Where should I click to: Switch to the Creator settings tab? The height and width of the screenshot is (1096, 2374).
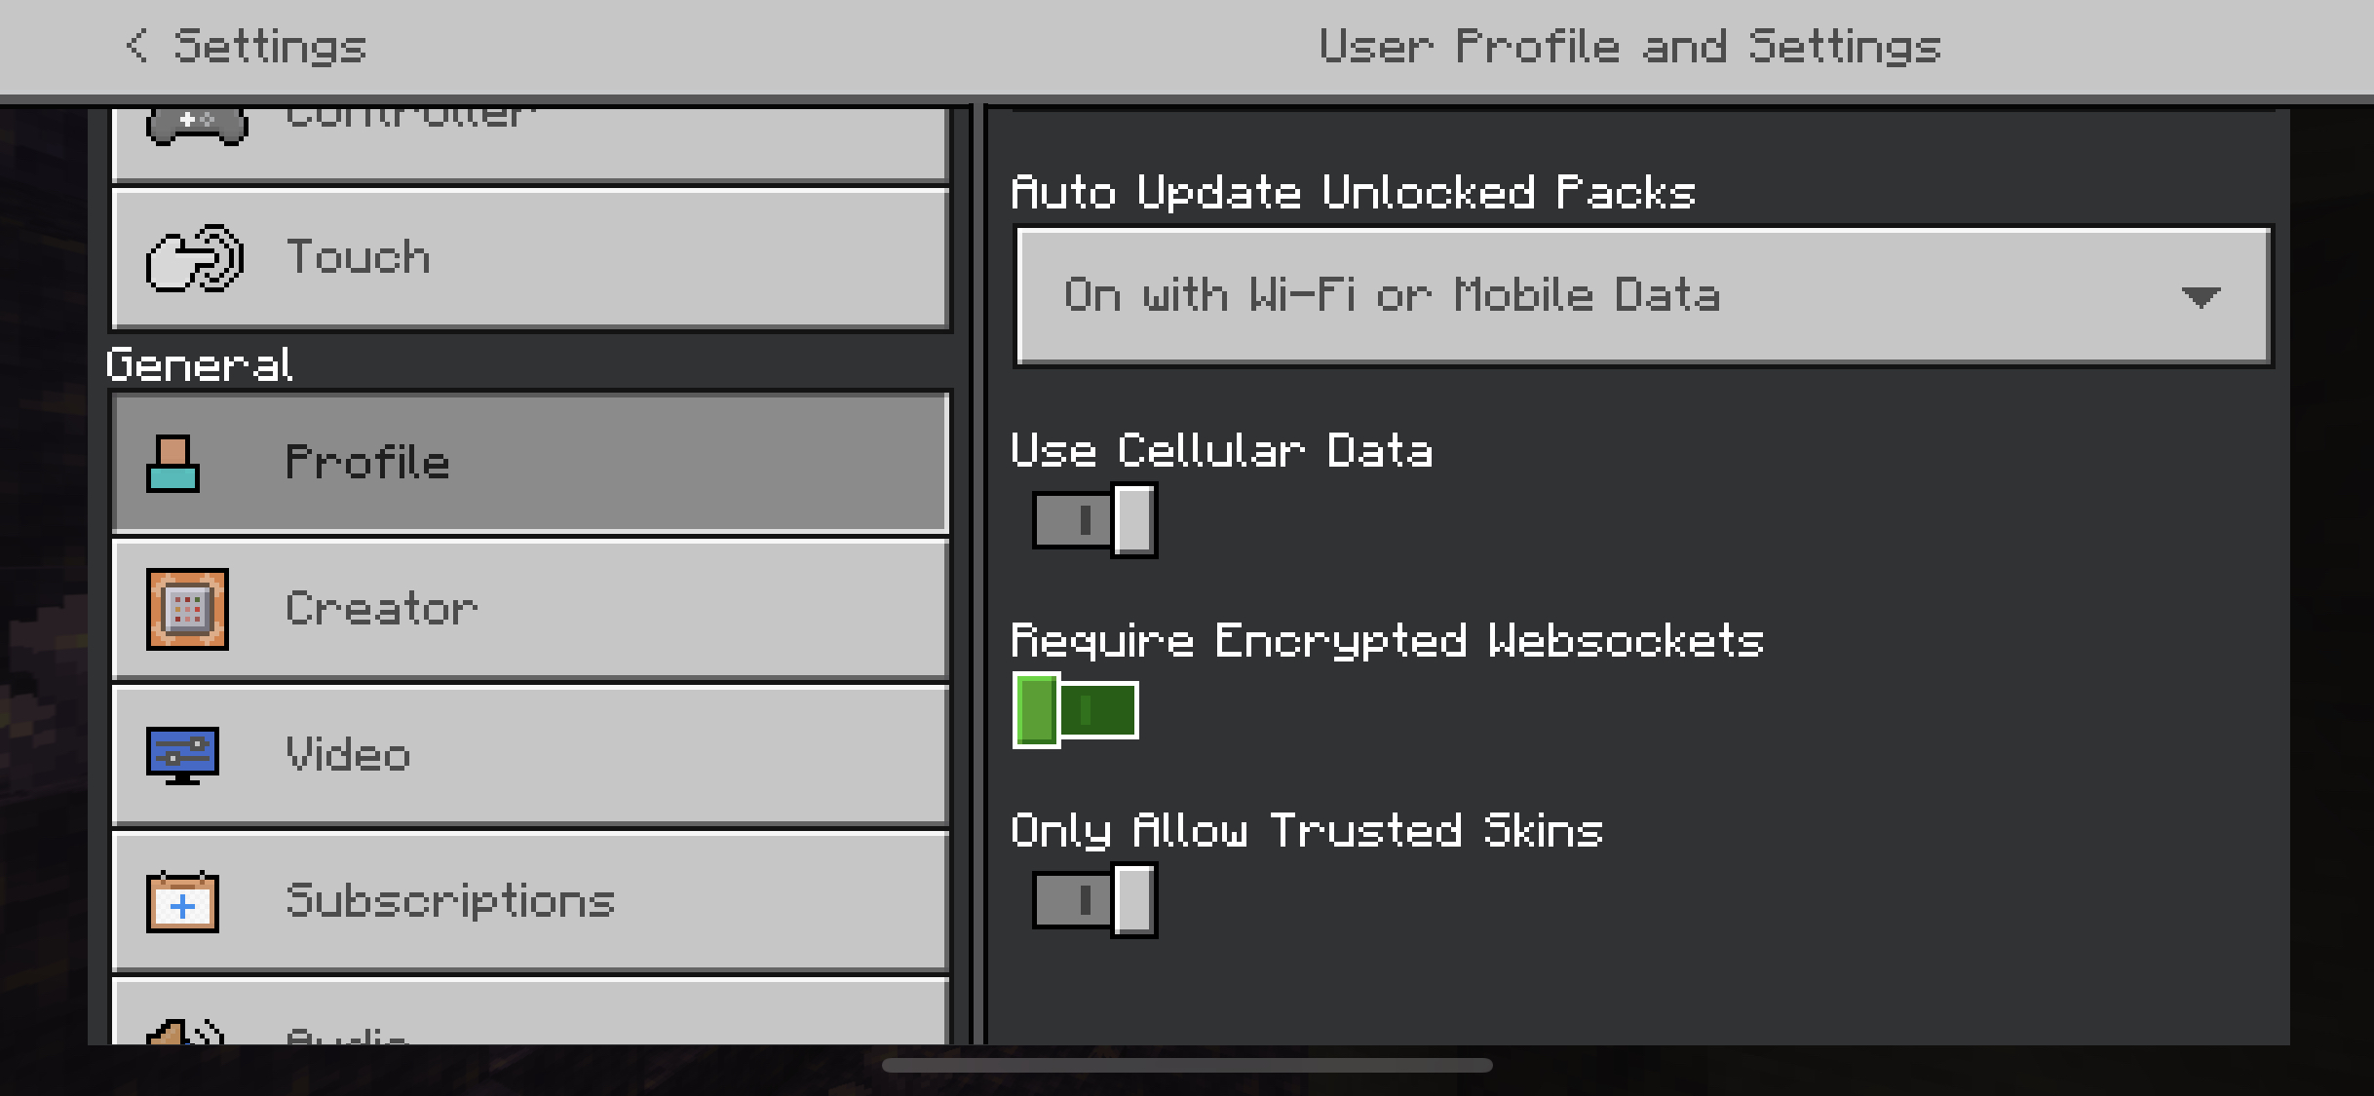[x=530, y=609]
